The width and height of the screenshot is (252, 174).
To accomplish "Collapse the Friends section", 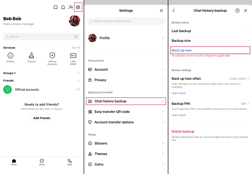I will (79, 81).
